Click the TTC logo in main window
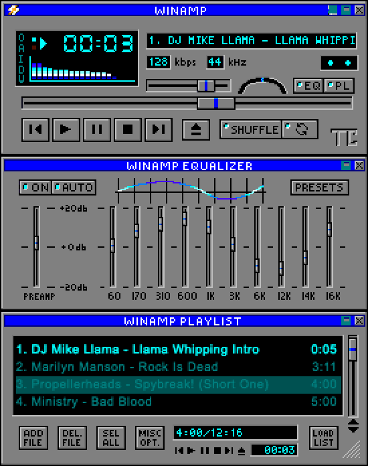The height and width of the screenshot is (466, 368). coord(344,137)
